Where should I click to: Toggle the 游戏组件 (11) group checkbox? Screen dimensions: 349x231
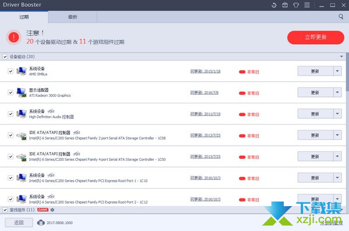click(x=5, y=210)
